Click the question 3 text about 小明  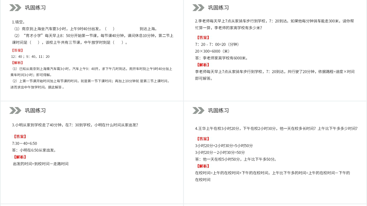pyautogui.click(x=75, y=125)
